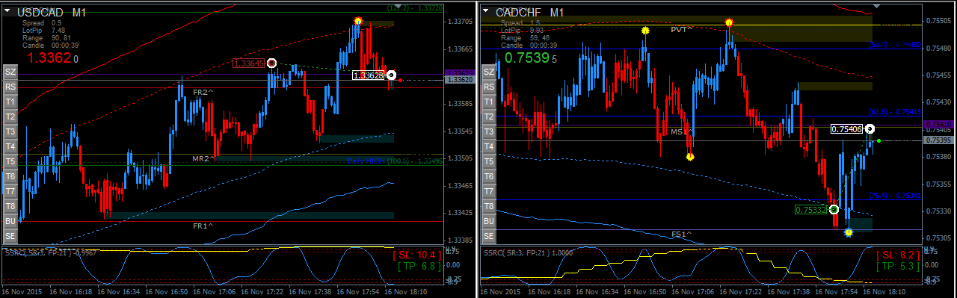
Task: Toggle T4 on the CADCHF chart
Action: point(489,146)
